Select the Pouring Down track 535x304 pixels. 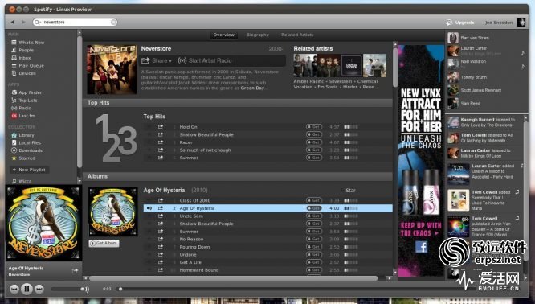click(194, 247)
